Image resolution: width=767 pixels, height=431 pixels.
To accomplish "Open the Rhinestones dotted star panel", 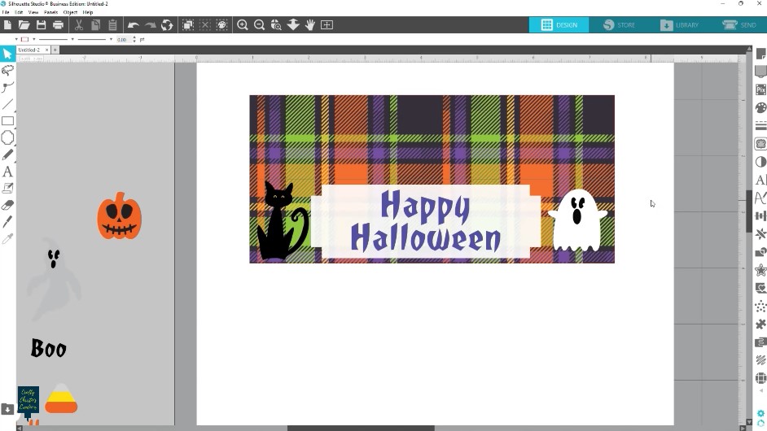I will [760, 307].
